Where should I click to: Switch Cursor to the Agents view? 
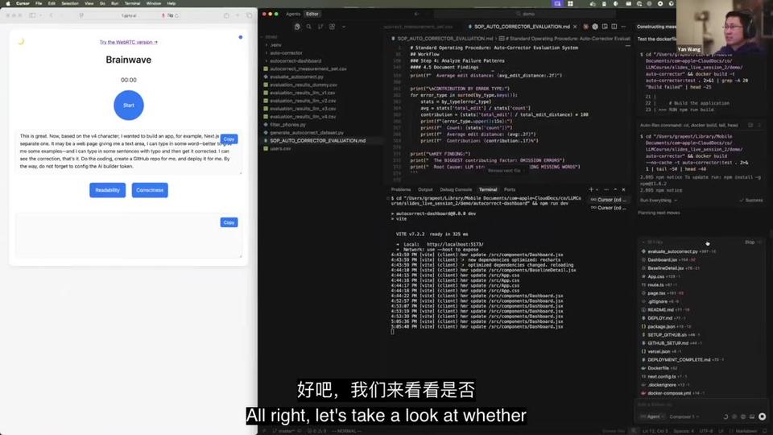coord(293,14)
